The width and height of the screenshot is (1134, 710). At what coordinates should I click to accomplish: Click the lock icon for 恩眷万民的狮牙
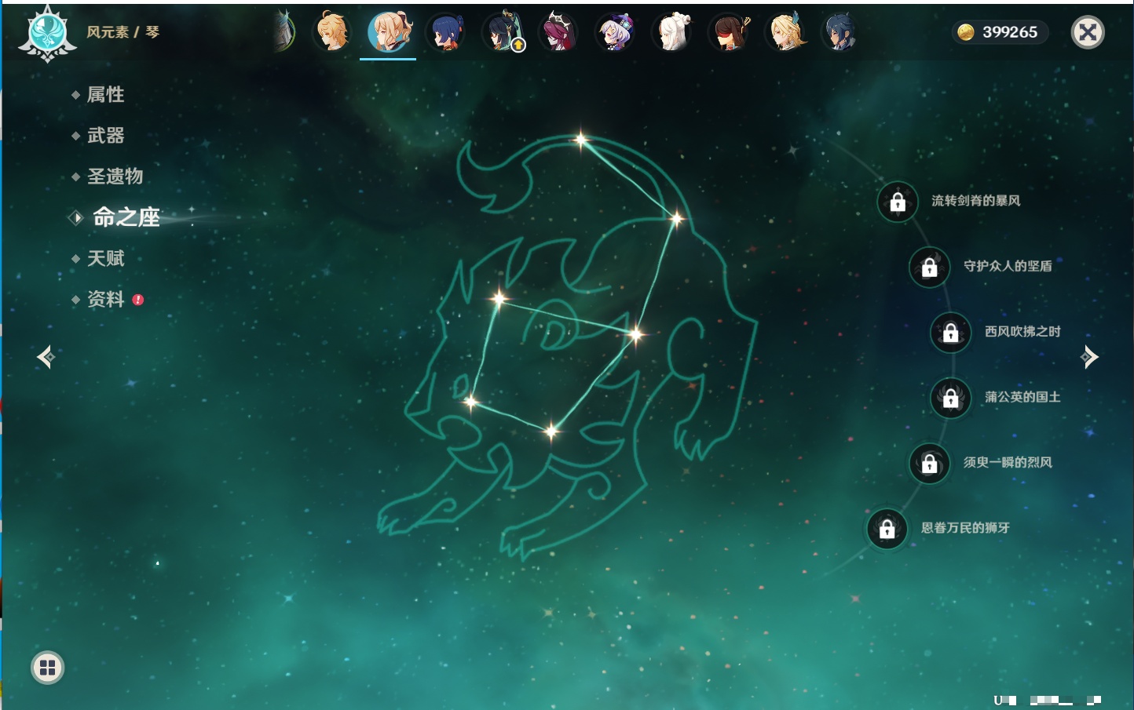887,529
